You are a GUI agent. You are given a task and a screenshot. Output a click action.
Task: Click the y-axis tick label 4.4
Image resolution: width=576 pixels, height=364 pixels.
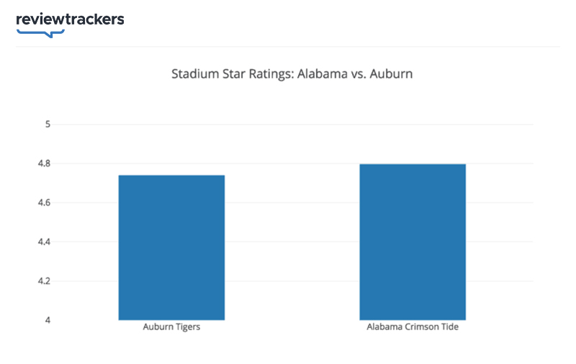click(x=44, y=241)
